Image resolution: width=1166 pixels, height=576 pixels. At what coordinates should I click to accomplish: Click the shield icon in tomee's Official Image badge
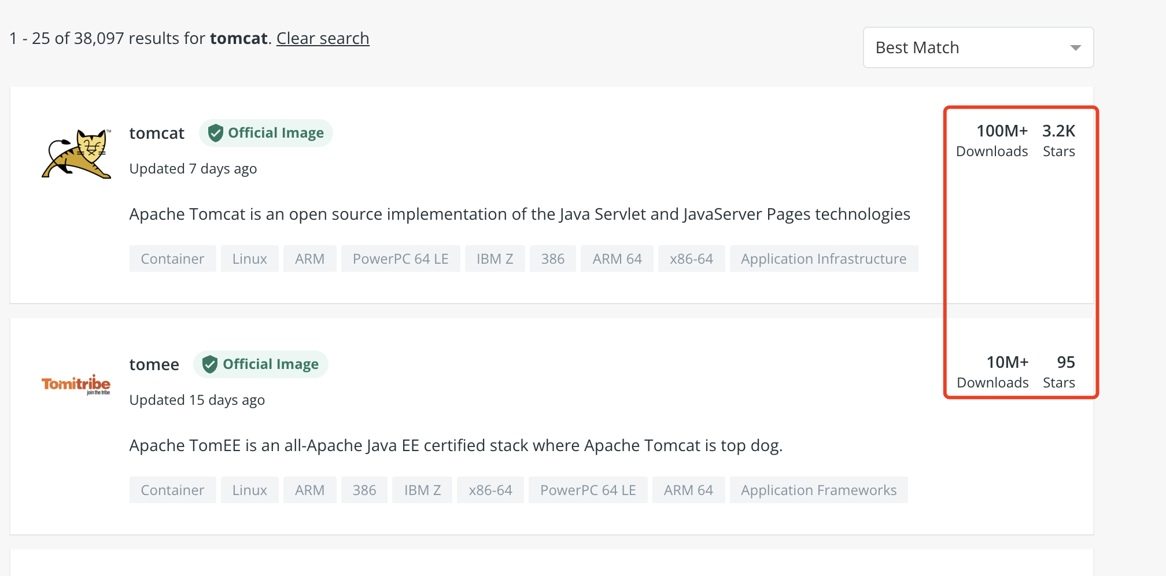pos(210,364)
